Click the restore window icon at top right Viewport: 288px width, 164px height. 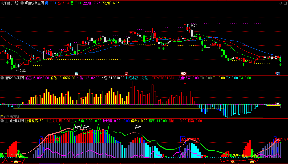coord(285,3)
